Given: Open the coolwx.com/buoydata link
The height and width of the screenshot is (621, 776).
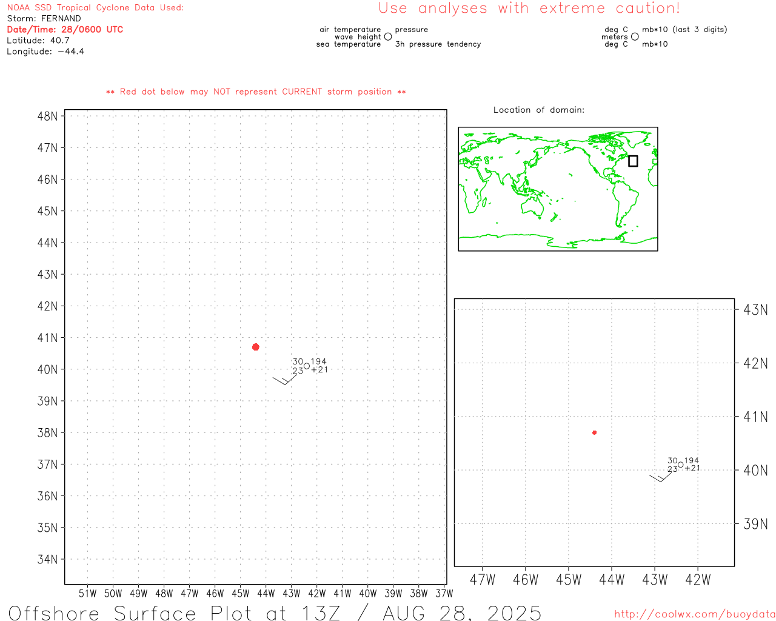Looking at the screenshot, I should tap(695, 614).
